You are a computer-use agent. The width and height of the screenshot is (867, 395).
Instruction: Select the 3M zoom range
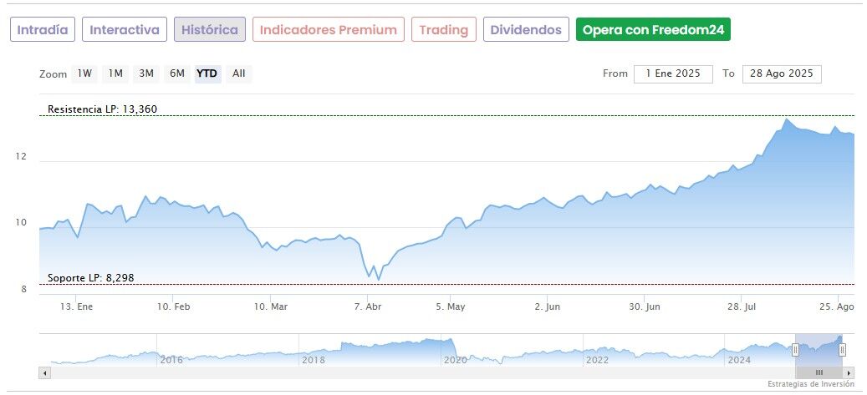(146, 73)
